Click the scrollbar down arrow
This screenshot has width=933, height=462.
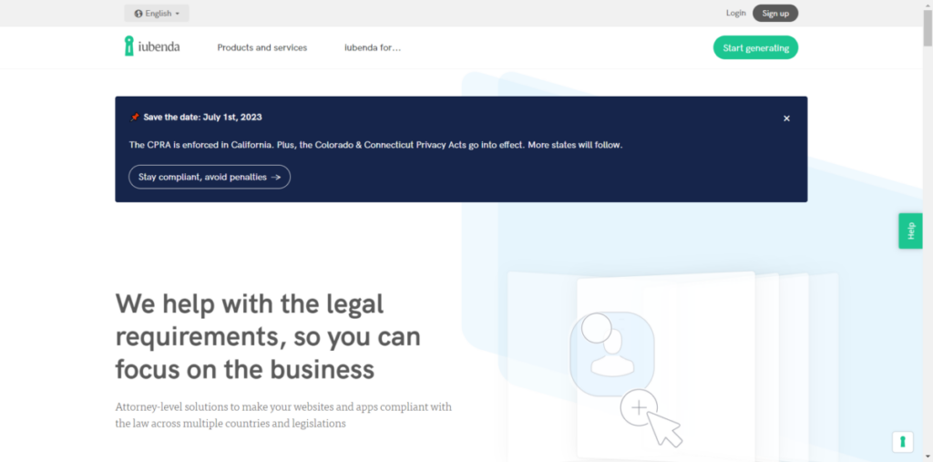click(x=928, y=457)
